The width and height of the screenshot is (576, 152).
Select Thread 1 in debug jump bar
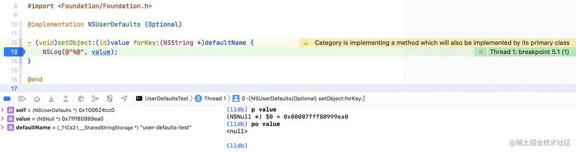[215, 98]
